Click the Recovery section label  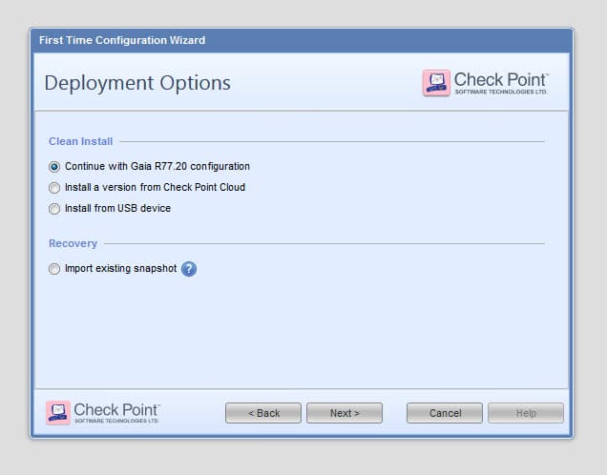click(73, 243)
